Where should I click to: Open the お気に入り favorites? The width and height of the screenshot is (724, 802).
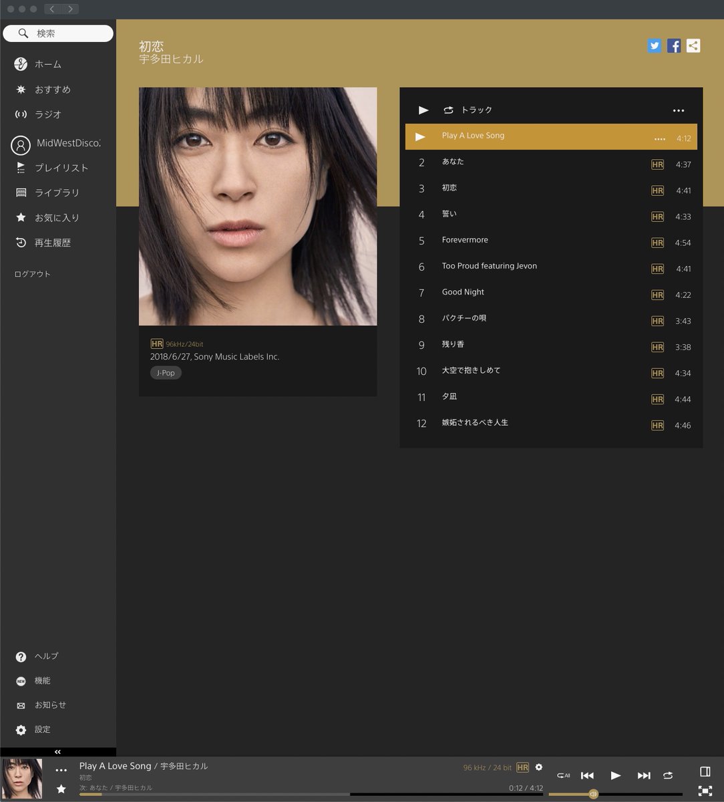point(47,218)
